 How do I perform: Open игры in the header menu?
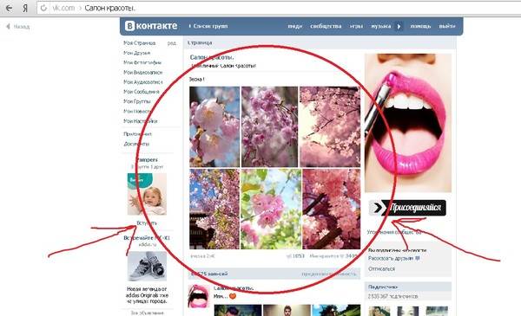pyautogui.click(x=356, y=26)
